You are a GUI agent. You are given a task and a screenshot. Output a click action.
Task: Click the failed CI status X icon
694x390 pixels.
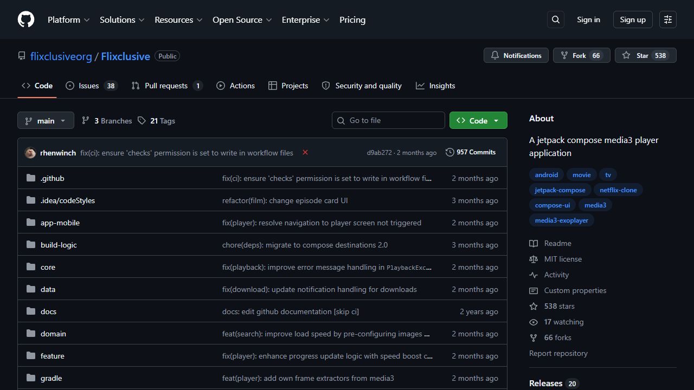point(305,152)
